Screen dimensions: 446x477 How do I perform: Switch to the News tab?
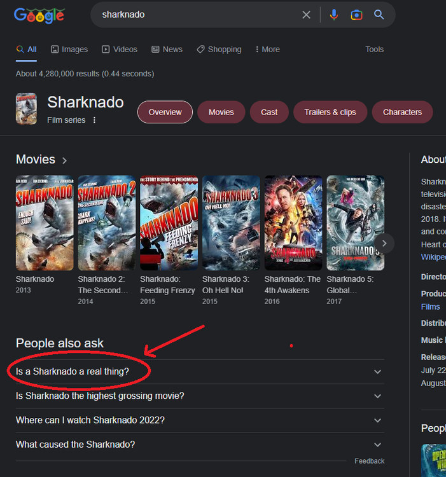(167, 49)
